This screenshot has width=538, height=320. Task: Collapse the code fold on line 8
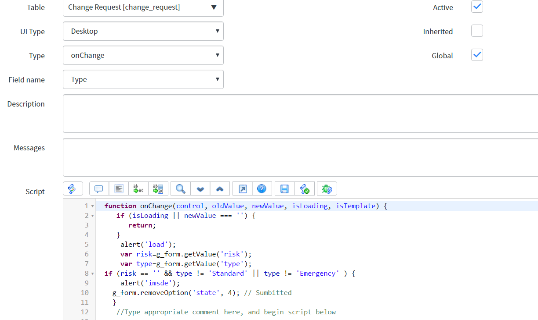pos(91,273)
